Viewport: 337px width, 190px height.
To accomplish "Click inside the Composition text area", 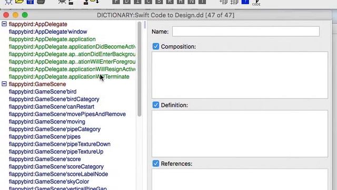I will click(x=240, y=75).
